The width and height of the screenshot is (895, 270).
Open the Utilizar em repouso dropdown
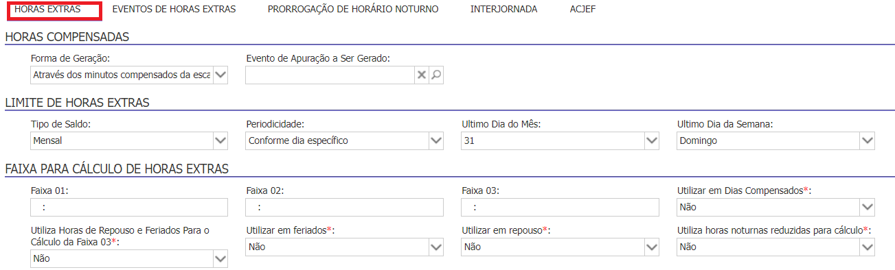(560, 247)
